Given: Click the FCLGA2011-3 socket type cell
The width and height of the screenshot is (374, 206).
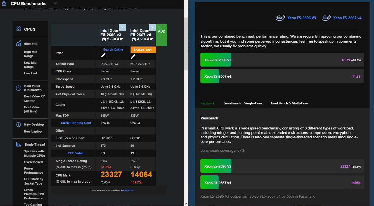Looking at the screenshot, I should tap(140, 64).
